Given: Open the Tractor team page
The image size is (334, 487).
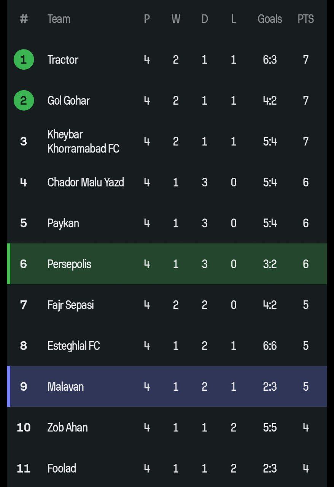Looking at the screenshot, I should tap(63, 60).
